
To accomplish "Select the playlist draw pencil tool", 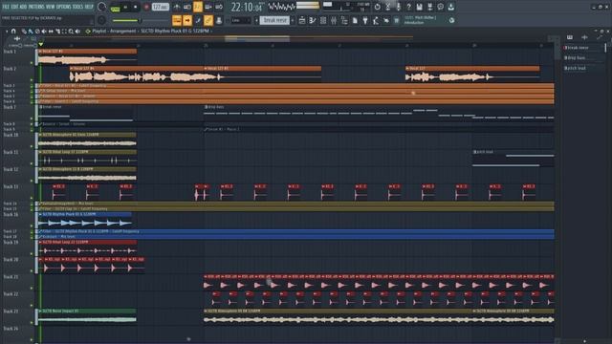I will click(x=24, y=32).
